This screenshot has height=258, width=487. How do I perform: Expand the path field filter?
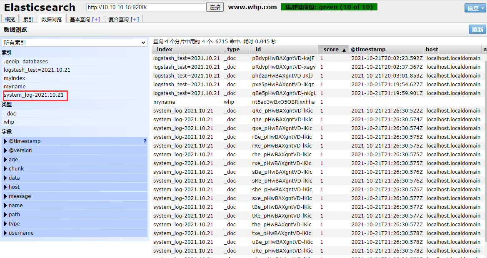tap(75, 215)
